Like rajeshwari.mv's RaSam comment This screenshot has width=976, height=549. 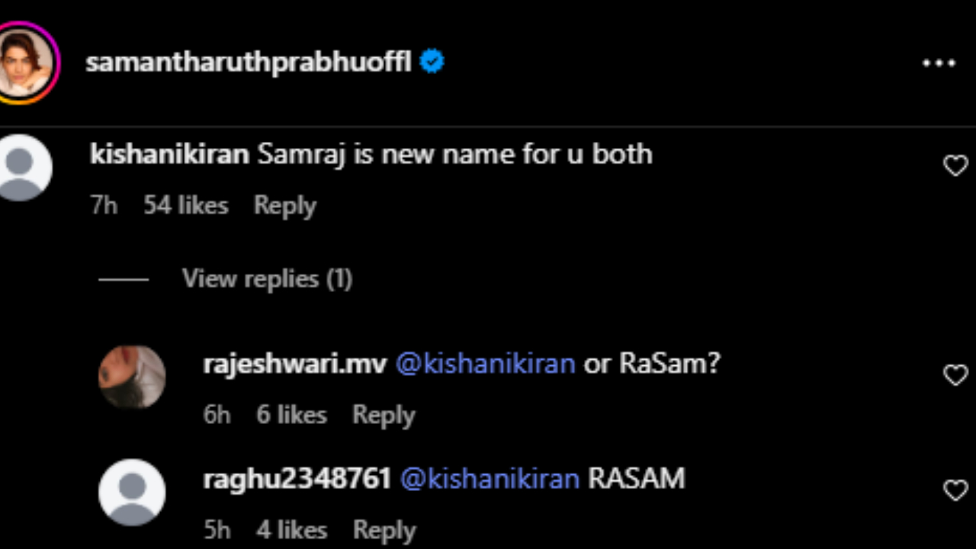955,374
